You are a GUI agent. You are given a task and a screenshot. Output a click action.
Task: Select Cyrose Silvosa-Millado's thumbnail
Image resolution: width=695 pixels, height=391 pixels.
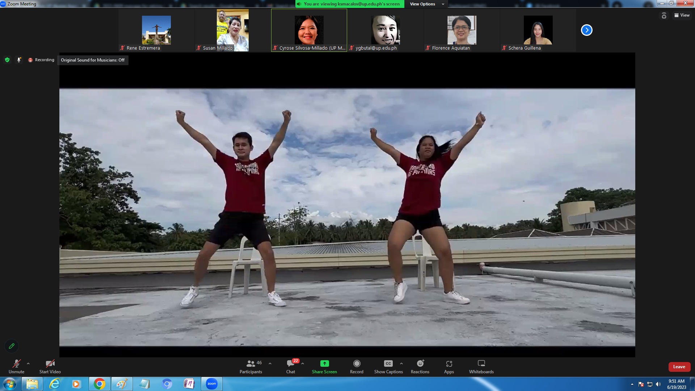coord(309,30)
